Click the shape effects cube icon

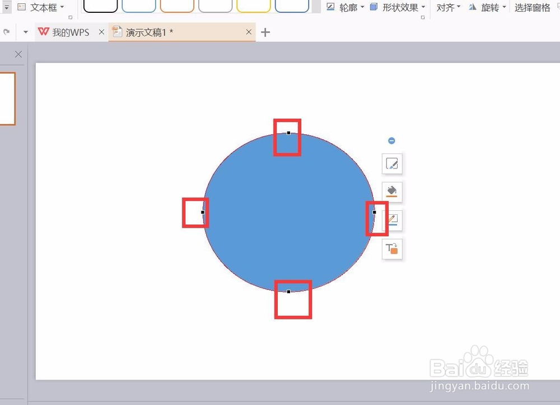point(374,7)
